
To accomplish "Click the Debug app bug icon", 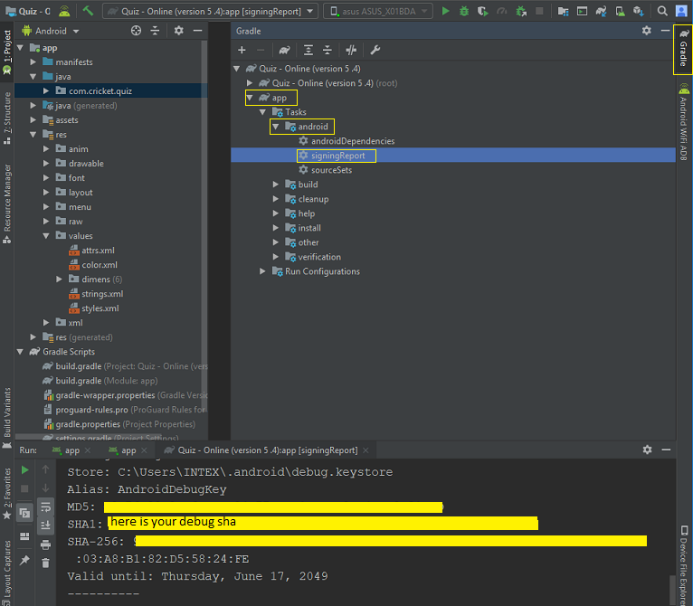I will 463,11.
